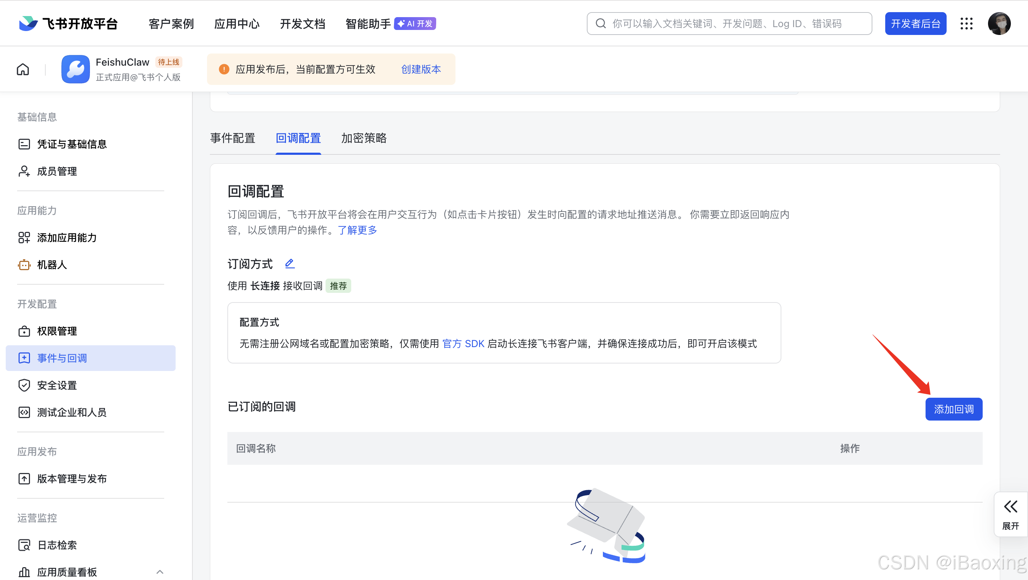The image size is (1028, 580).
Task: Click the 添加回调 button
Action: [x=953, y=409]
